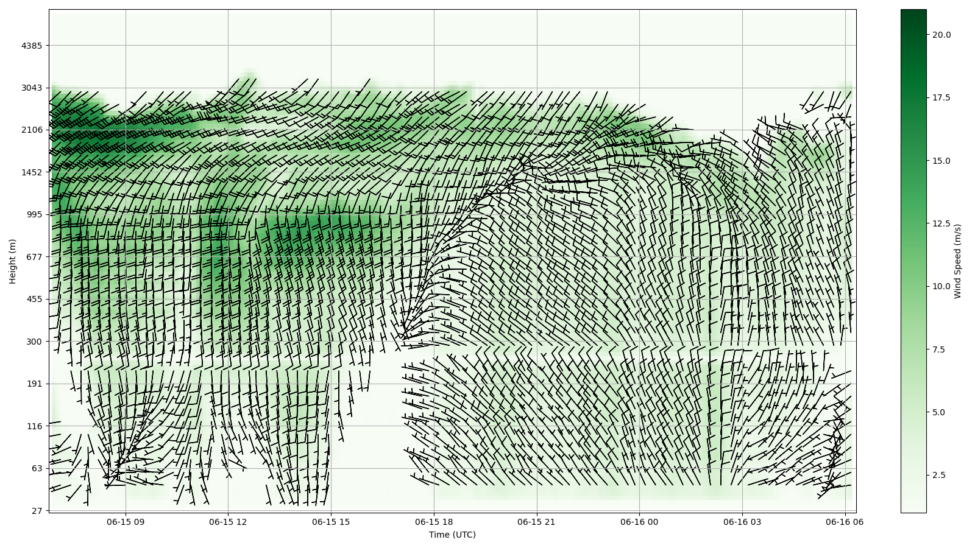Click the 20.0 colorbar tick label
The width and height of the screenshot is (975, 548).
941,35
